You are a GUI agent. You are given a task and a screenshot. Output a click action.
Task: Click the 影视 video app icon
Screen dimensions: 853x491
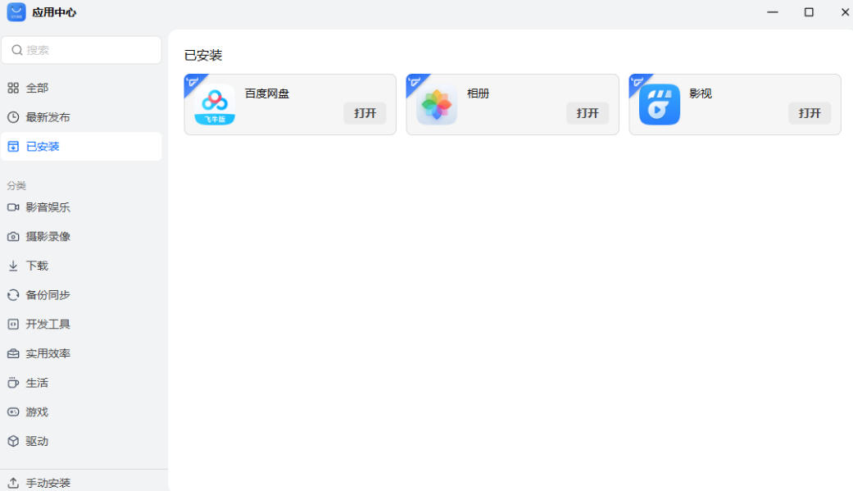pyautogui.click(x=660, y=105)
